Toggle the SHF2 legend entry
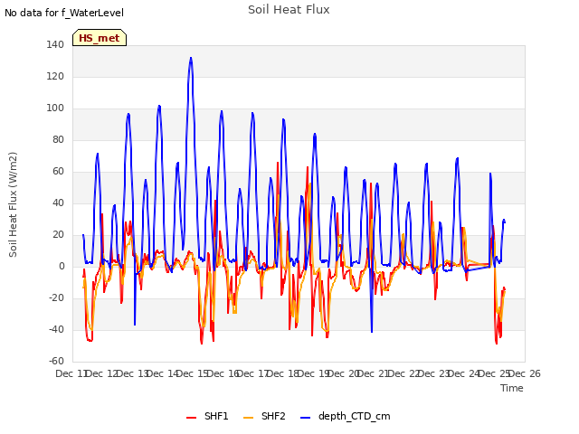 pos(264,416)
